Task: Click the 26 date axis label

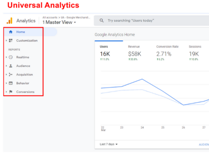Action: (x=184, y=127)
